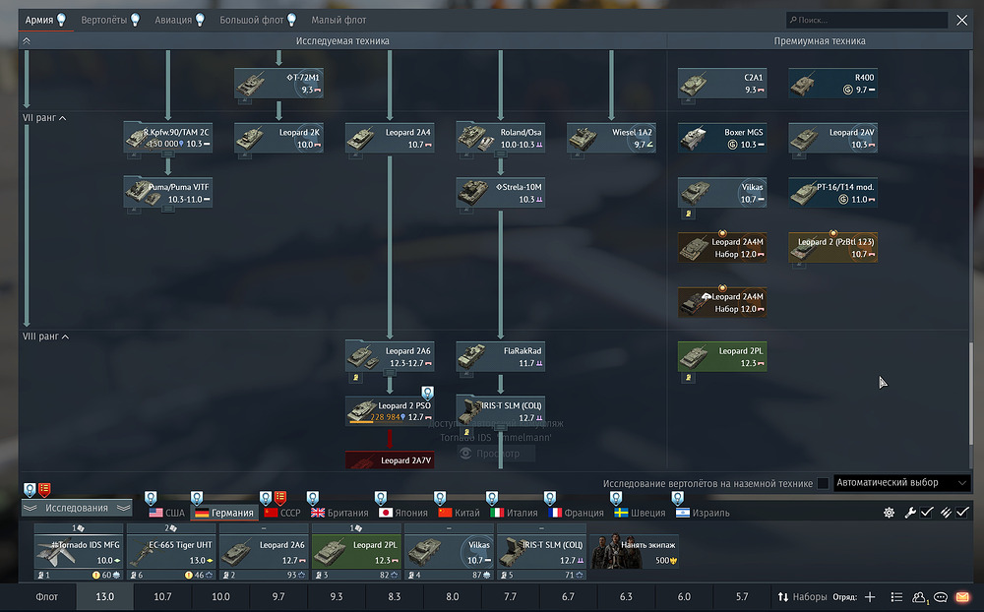Screen dimensions: 984x612
Task: Toggle the helicopter research on ground vehicles checkbox
Action: point(823,483)
